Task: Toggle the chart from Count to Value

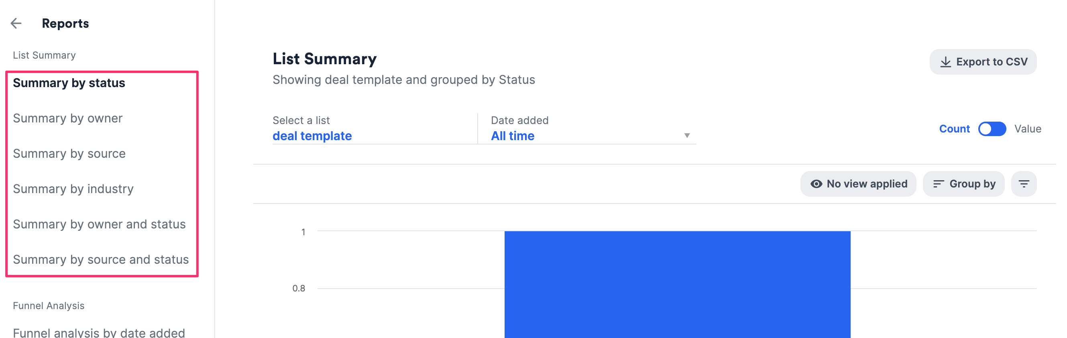Action: (x=992, y=129)
